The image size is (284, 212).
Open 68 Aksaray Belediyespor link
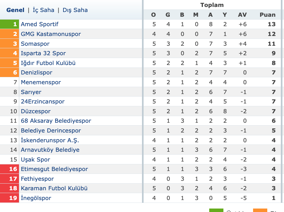[x=56, y=121]
